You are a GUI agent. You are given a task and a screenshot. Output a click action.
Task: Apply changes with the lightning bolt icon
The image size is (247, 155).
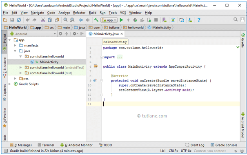pos(128,20)
